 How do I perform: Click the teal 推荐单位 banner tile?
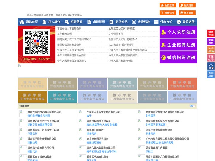click(62, 97)
